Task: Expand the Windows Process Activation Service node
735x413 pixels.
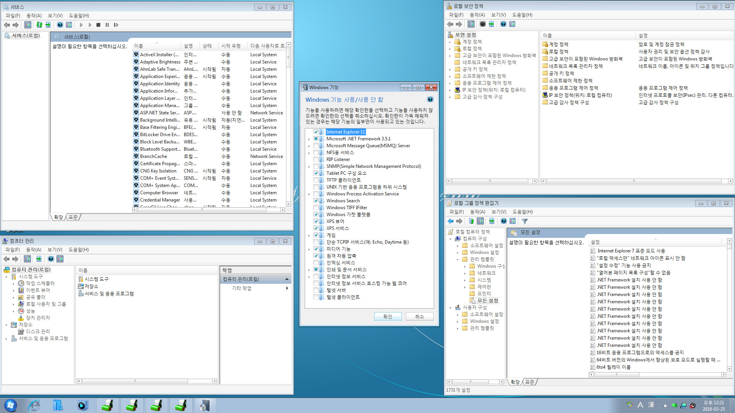Action: [x=309, y=194]
